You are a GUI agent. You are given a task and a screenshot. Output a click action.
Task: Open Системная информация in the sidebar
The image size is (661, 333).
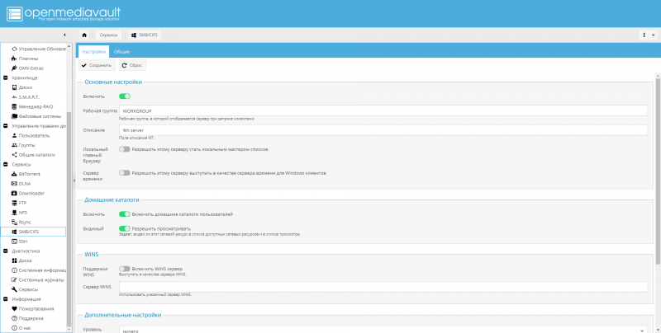38,270
